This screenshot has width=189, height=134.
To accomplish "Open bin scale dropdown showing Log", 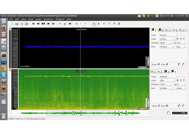I will pyautogui.click(x=181, y=47).
